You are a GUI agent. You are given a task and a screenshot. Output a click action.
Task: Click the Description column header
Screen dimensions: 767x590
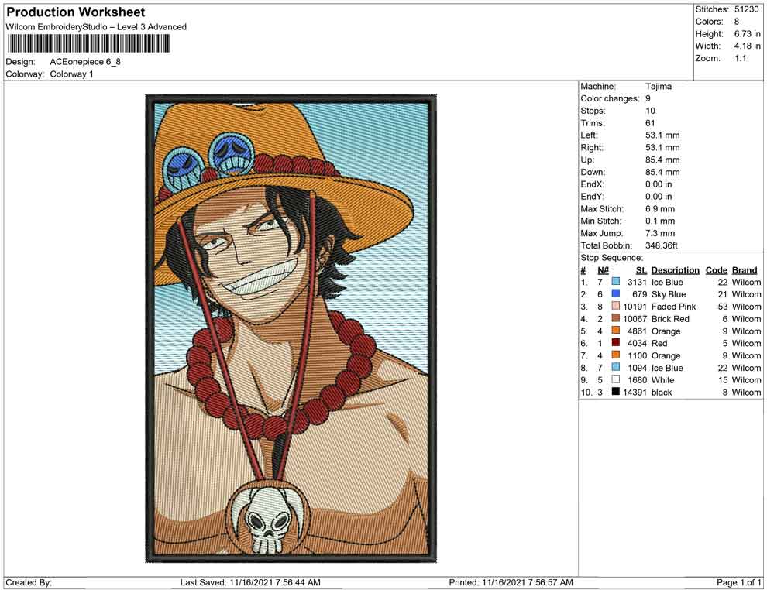pyautogui.click(x=675, y=270)
